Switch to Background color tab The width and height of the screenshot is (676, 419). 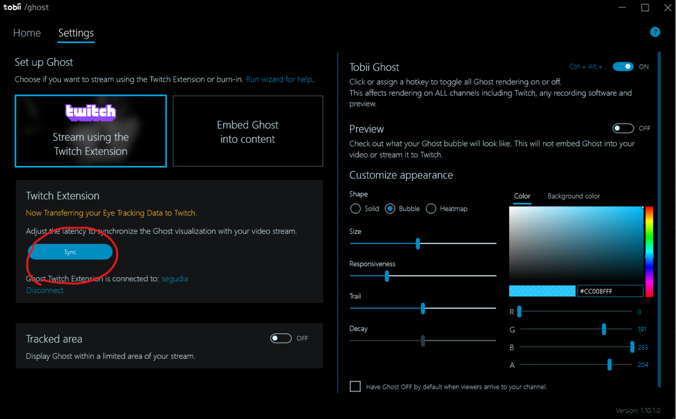click(573, 196)
